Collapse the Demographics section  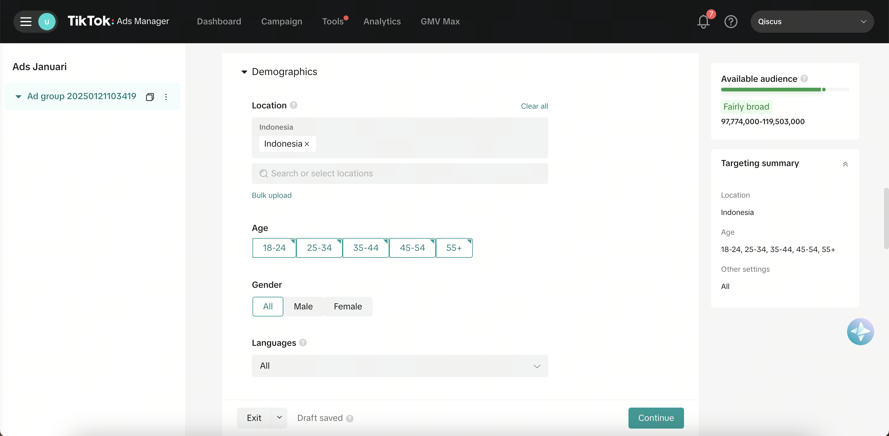pos(244,72)
